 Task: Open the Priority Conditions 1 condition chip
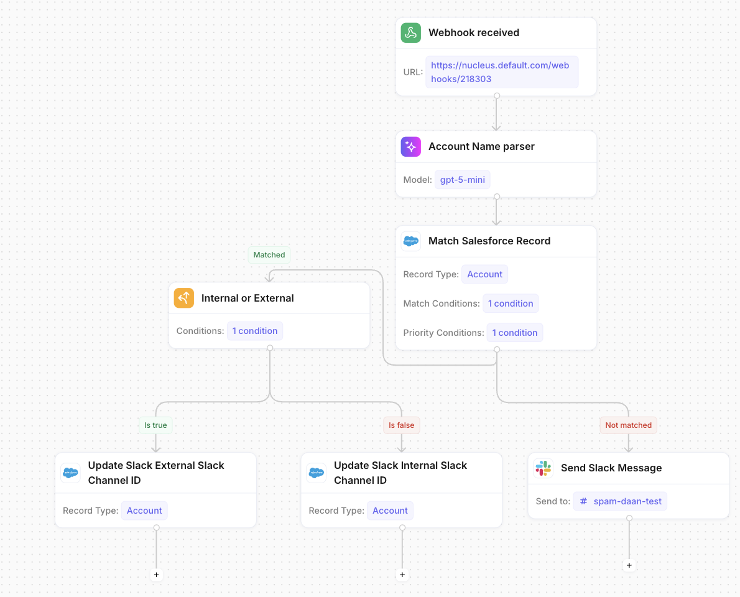click(515, 333)
